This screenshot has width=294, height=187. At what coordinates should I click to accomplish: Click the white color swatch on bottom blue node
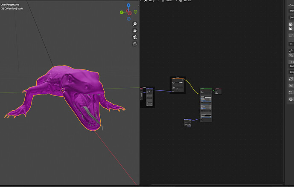[189, 126]
